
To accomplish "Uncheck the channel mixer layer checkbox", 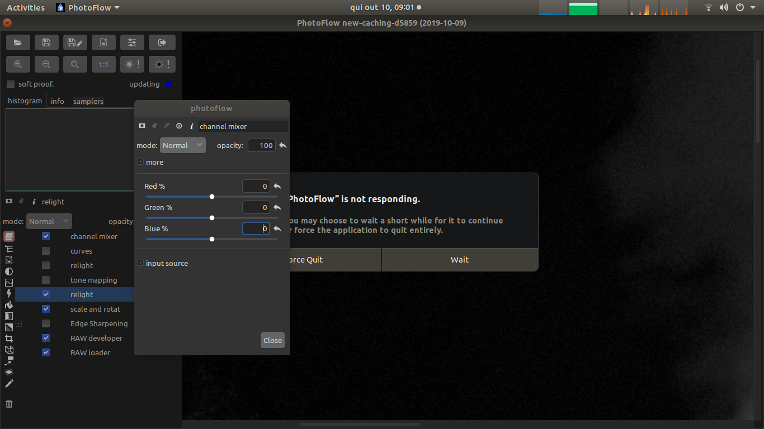I will (46, 236).
